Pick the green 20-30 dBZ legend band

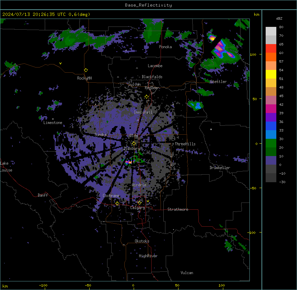271,143
